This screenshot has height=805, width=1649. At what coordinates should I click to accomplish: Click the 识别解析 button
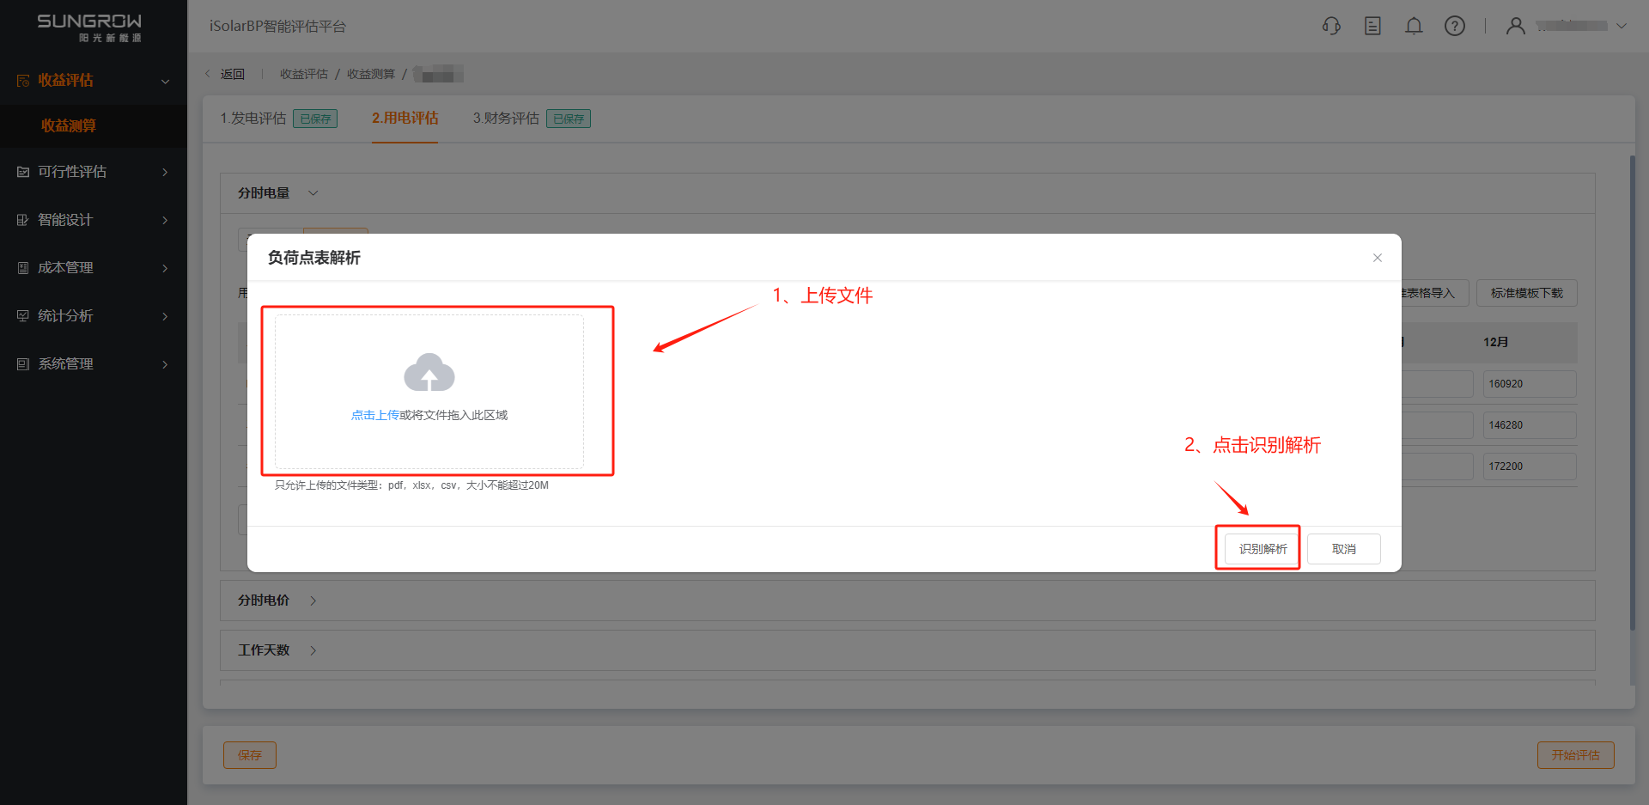pyautogui.click(x=1263, y=549)
